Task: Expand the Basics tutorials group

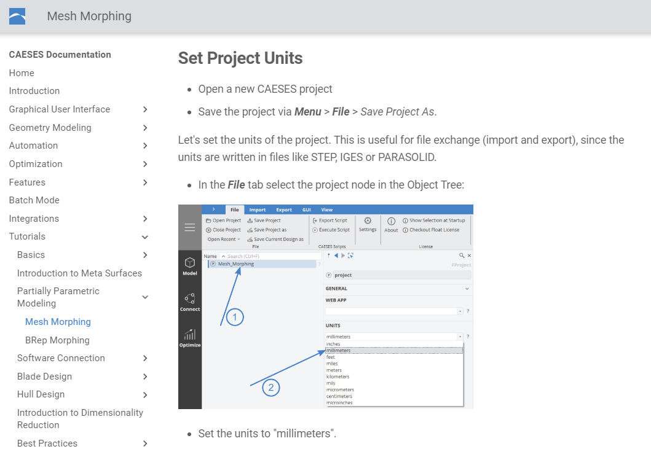Action: click(145, 255)
